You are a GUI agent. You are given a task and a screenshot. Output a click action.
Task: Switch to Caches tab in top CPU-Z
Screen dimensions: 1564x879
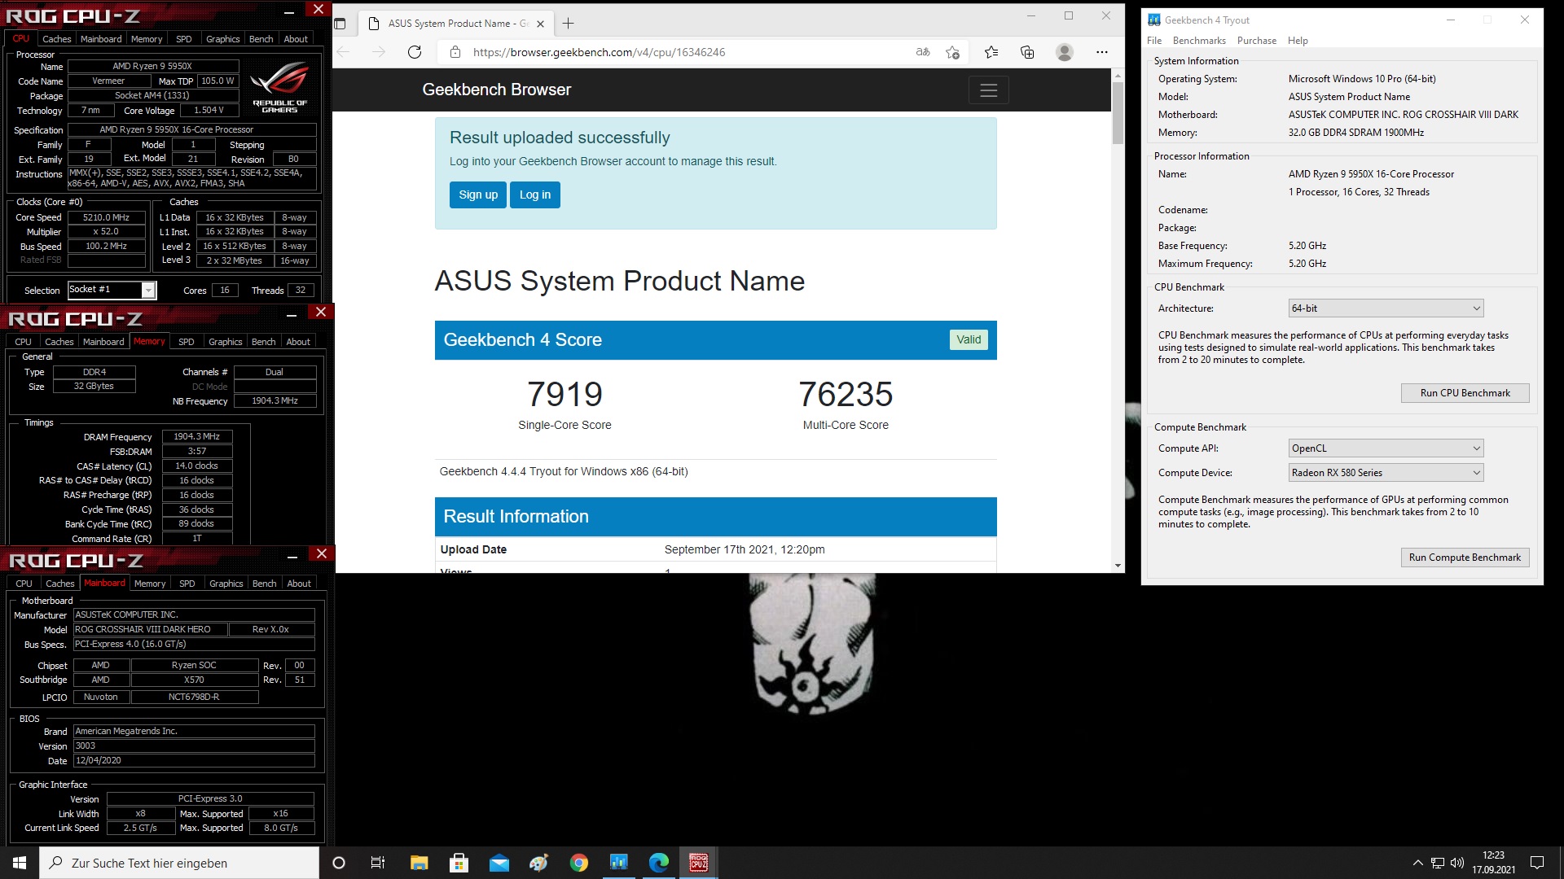[57, 39]
